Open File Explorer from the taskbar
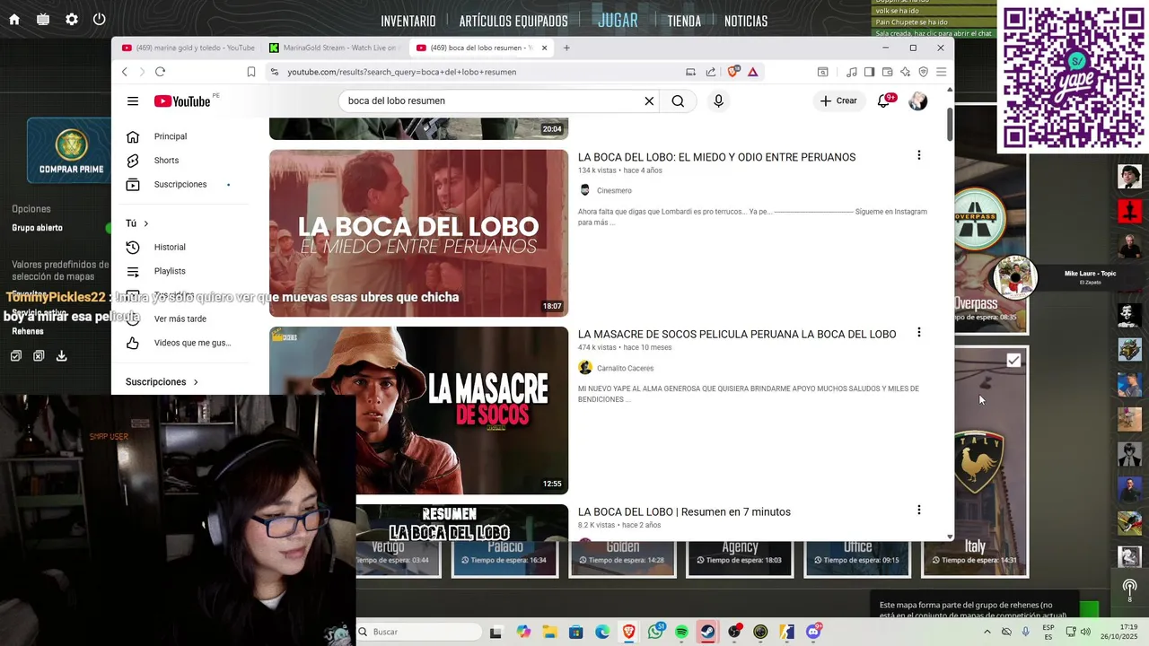The image size is (1149, 646). tap(549, 632)
